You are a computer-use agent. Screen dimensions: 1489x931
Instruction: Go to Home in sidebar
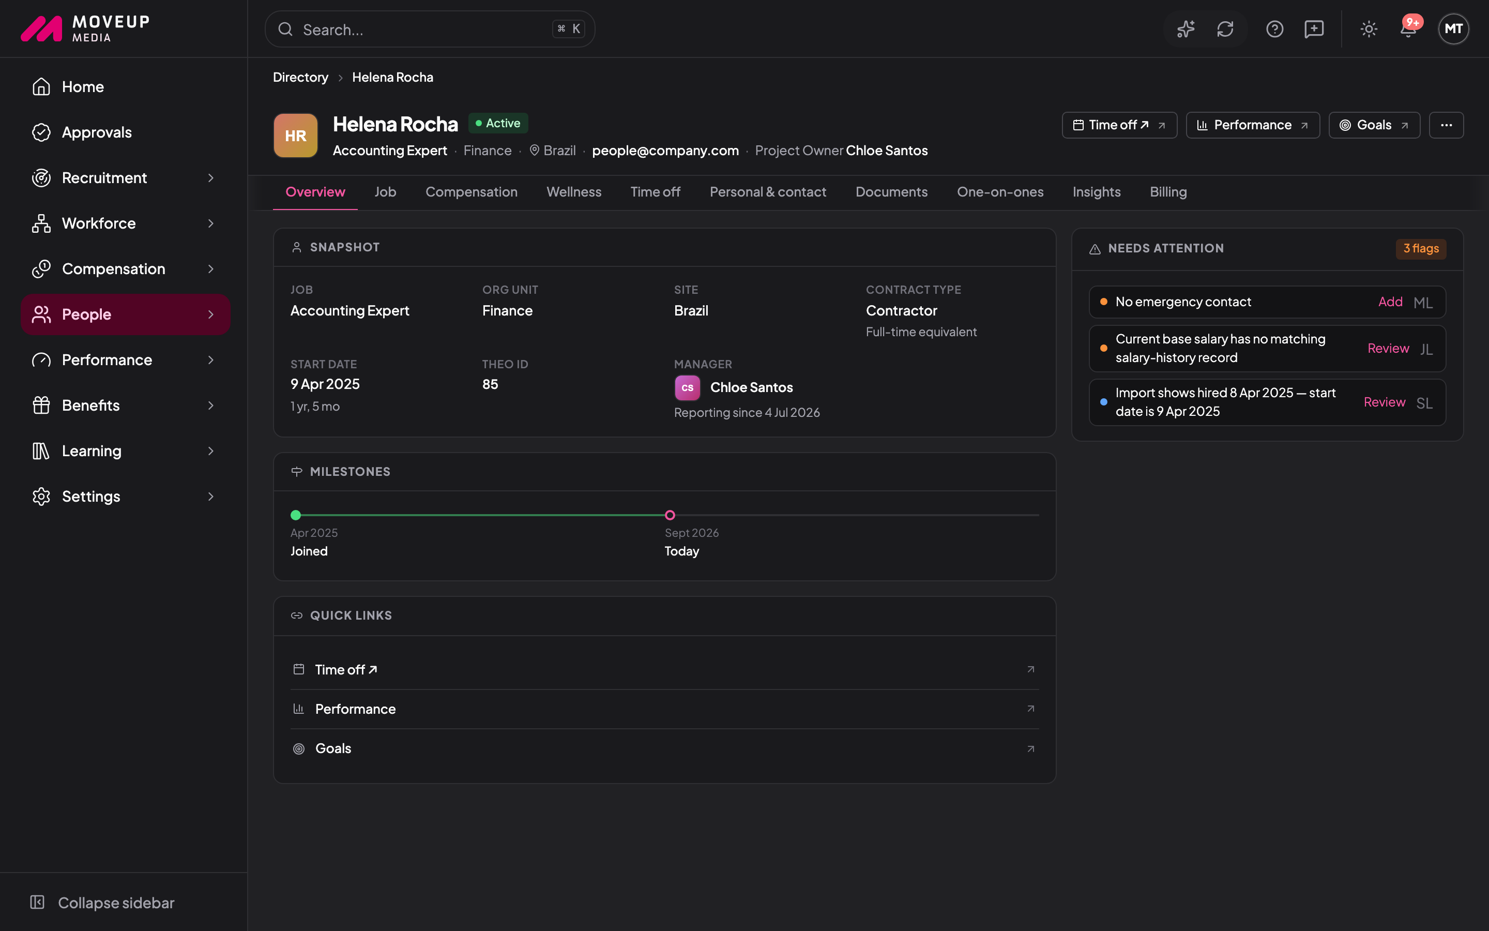click(x=125, y=87)
